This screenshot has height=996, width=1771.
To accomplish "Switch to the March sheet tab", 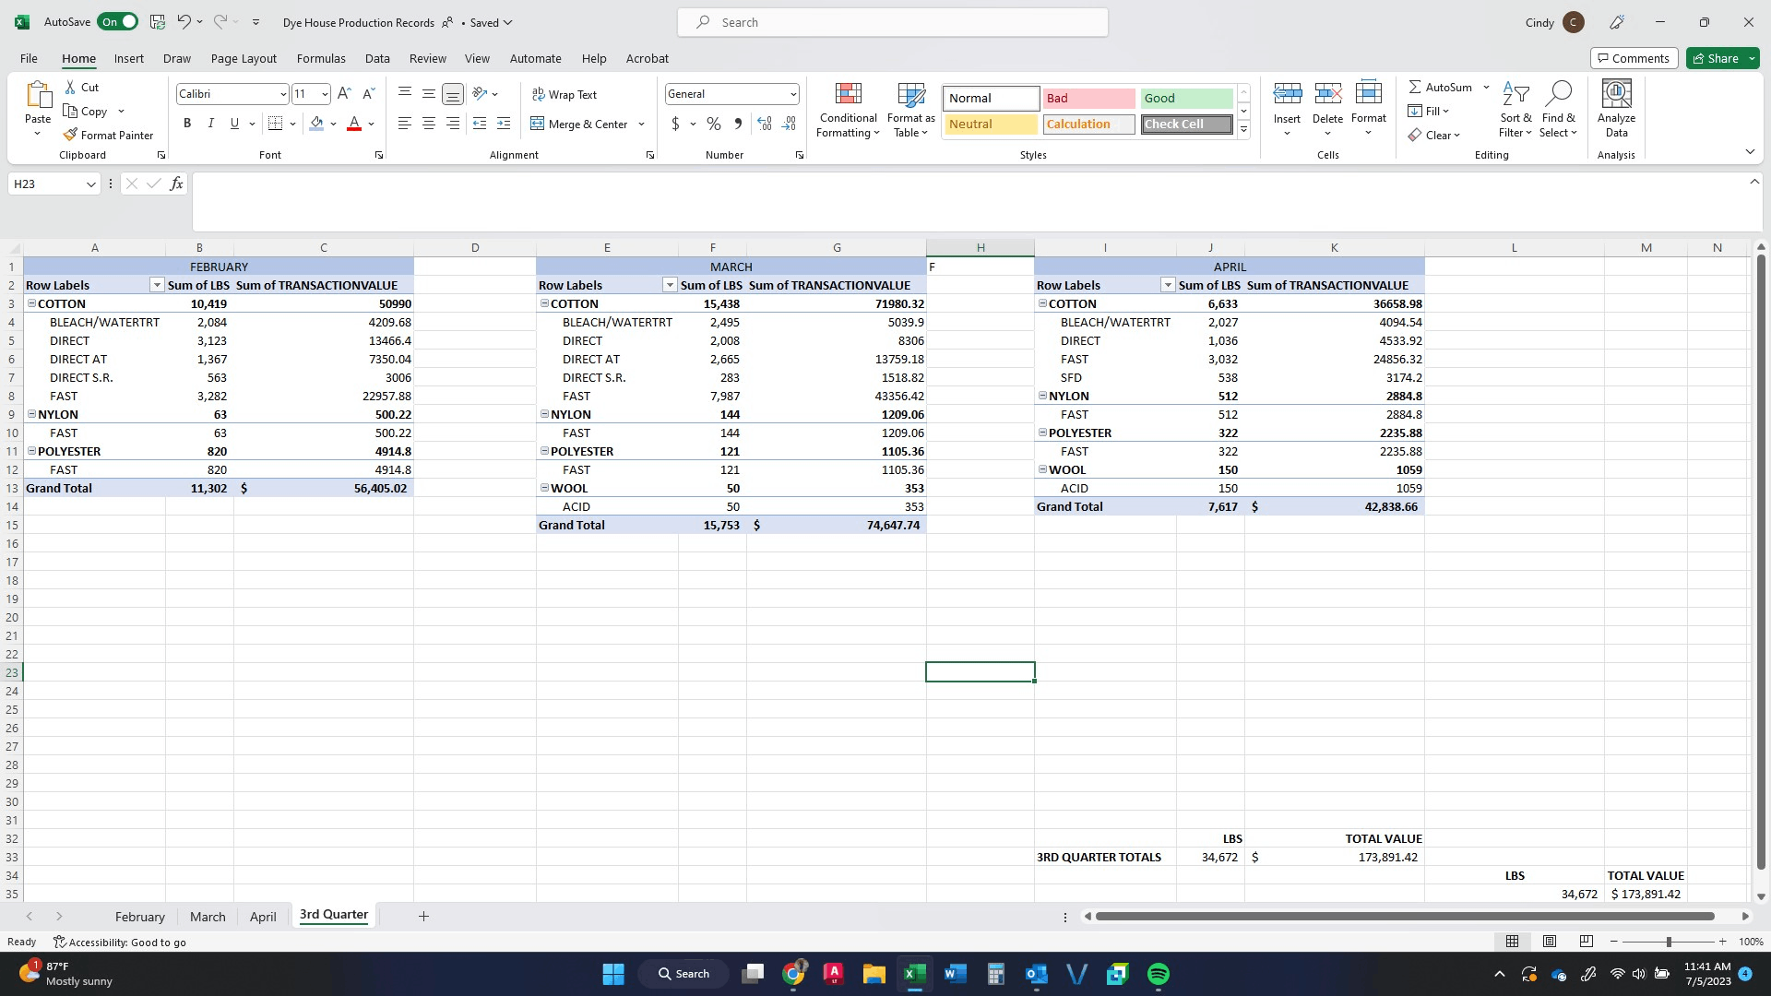I will coord(208,917).
